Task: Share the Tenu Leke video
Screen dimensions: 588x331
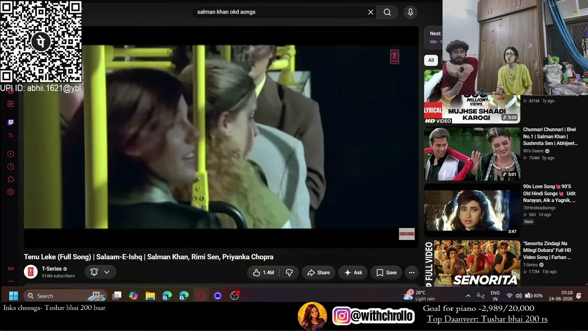Action: click(x=318, y=273)
